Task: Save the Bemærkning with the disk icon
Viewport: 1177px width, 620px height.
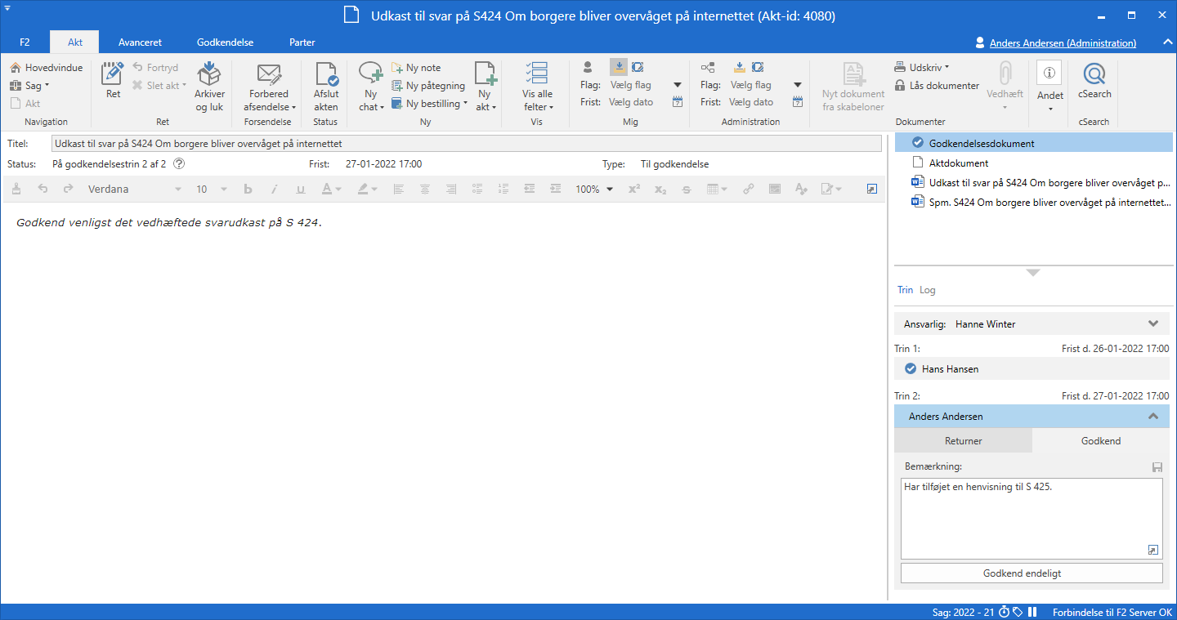Action: 1157,467
